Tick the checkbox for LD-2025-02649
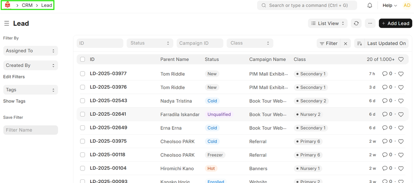Viewport: 414px width, 183px height. click(82, 128)
